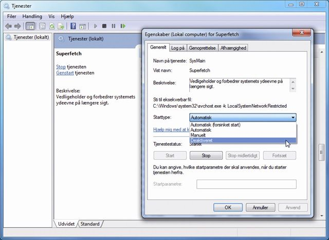The width and height of the screenshot is (329, 240).
Task: Open the Afhængighed tab
Action: (x=233, y=48)
